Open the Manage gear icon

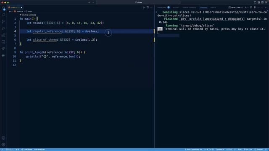point(3,145)
